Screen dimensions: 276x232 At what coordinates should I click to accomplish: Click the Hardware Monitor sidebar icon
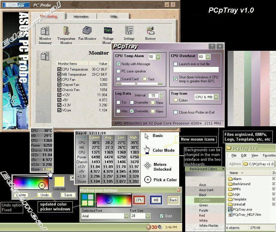pyautogui.click(x=45, y=56)
